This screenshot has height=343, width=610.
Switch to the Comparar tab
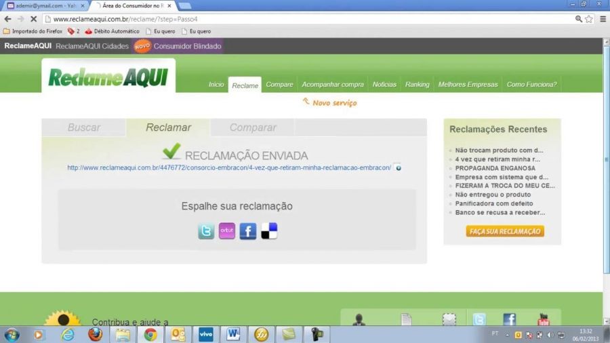pyautogui.click(x=253, y=127)
